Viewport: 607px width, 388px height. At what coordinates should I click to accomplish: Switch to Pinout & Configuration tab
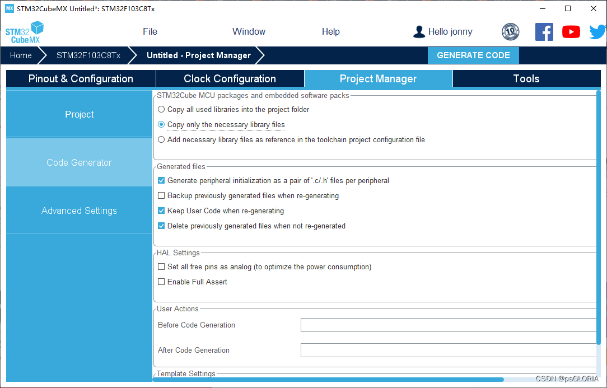pos(81,78)
